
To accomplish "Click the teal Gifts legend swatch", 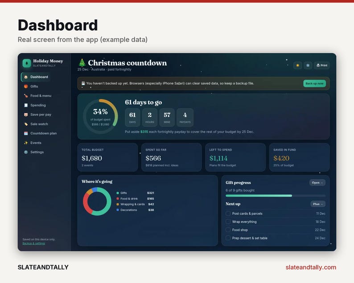I will 118,193.
